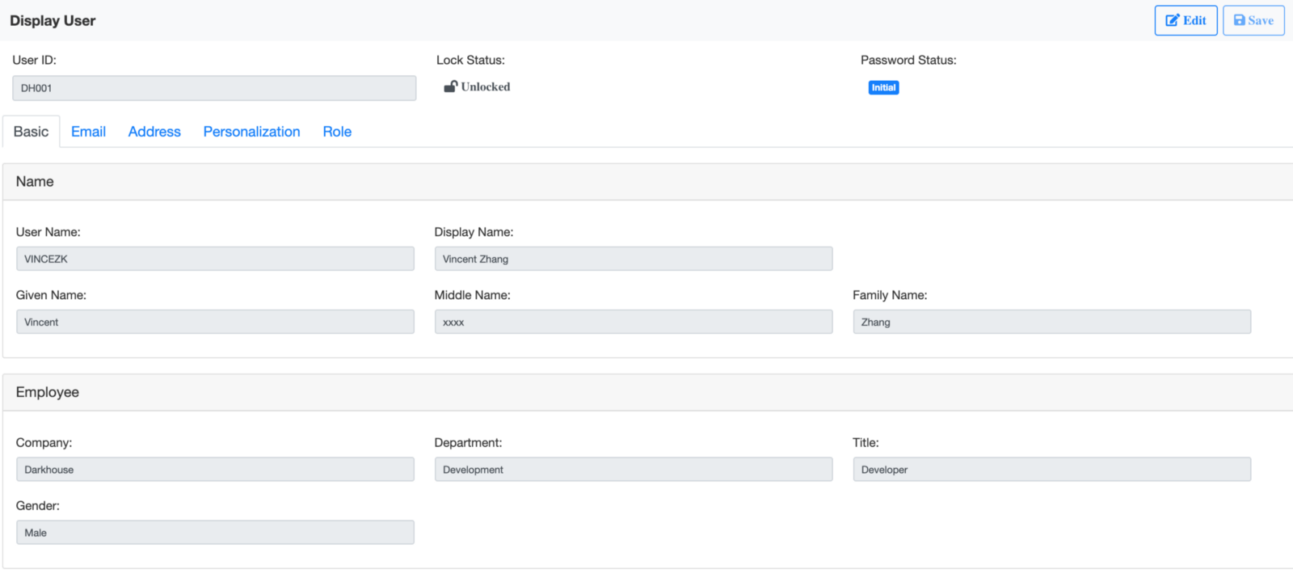Click the User Name input field

pos(215,259)
